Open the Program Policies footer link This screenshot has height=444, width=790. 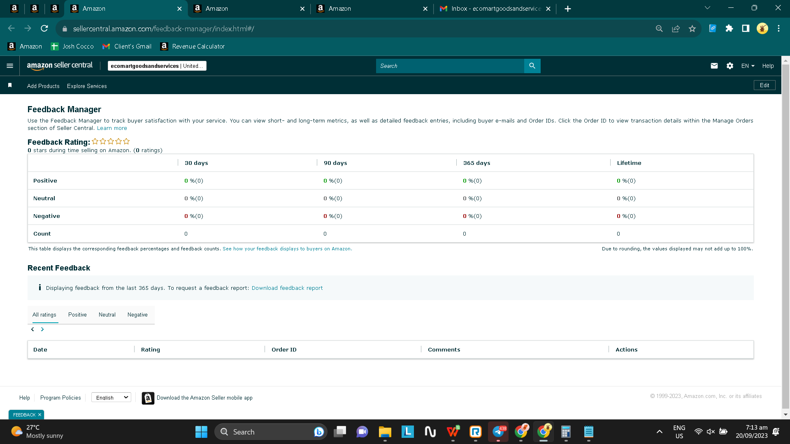click(60, 398)
